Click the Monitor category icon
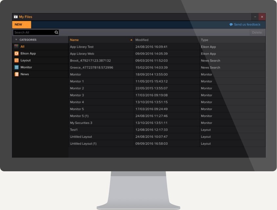The height and width of the screenshot is (210, 277). point(16,67)
